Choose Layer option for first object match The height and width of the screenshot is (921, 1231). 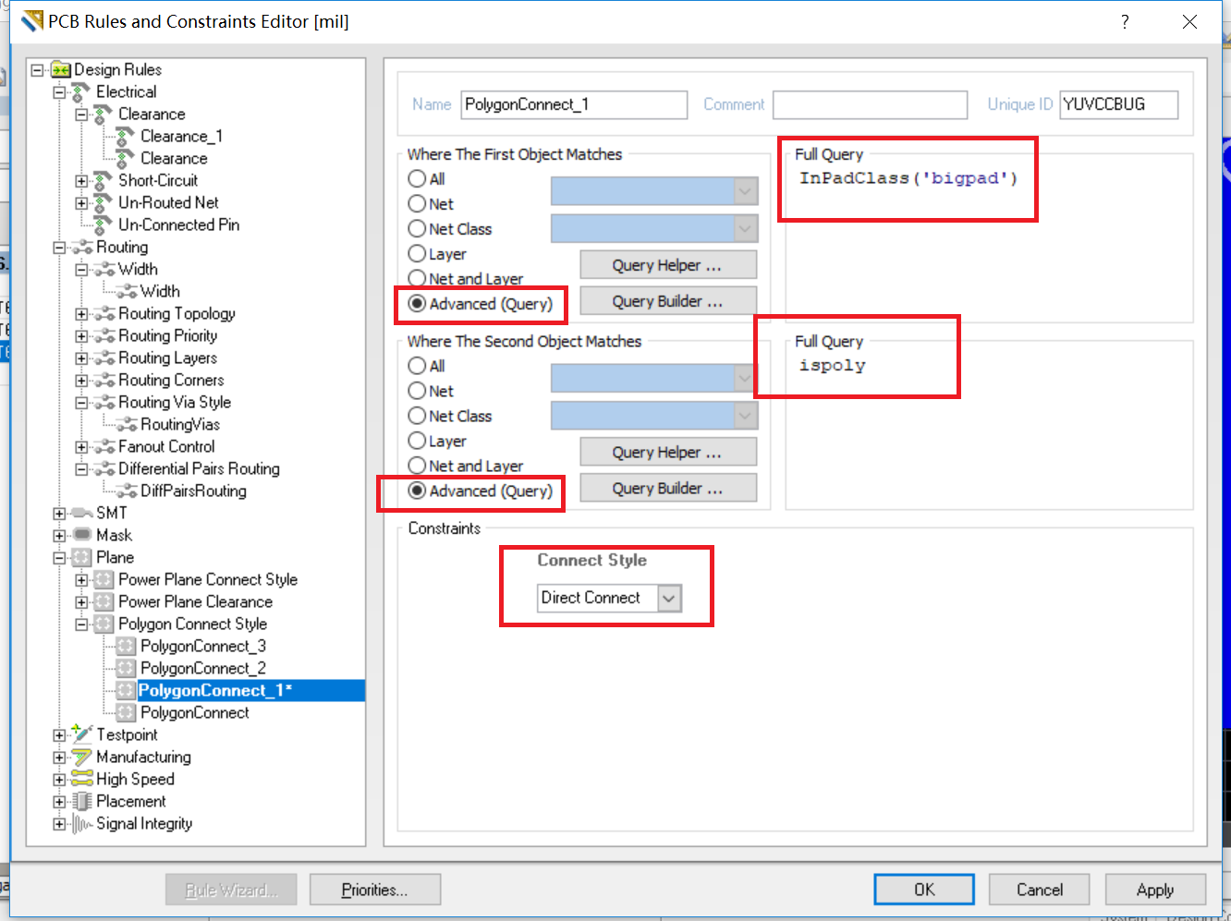tap(418, 254)
